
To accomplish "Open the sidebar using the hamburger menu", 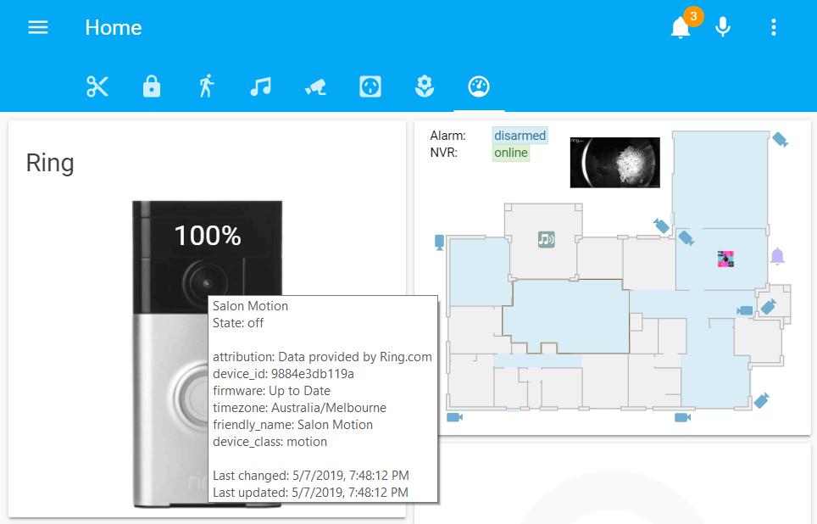I will (37, 26).
